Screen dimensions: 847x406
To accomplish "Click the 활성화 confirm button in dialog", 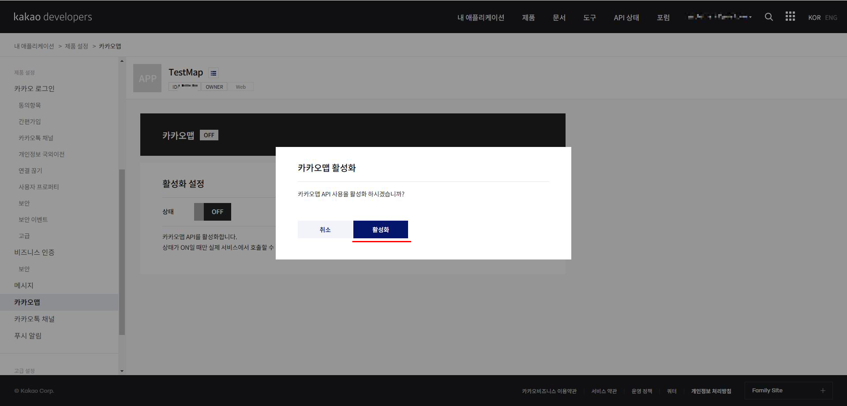I will tap(380, 229).
